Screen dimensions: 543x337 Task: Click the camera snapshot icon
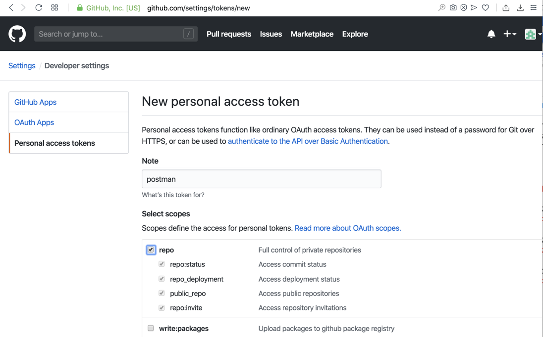point(453,8)
